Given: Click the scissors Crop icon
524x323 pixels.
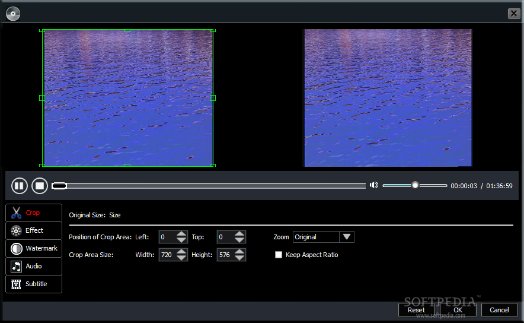Looking at the screenshot, I should coord(16,213).
